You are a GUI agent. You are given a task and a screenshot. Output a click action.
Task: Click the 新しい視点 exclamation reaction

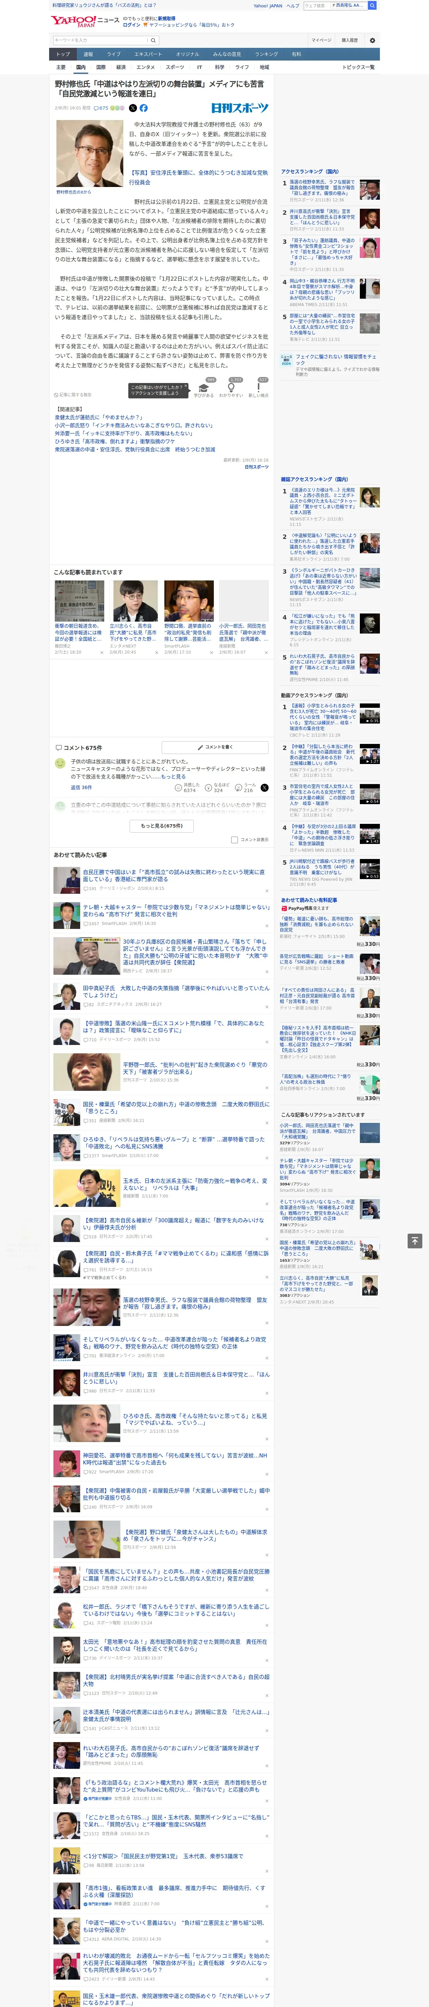259,388
